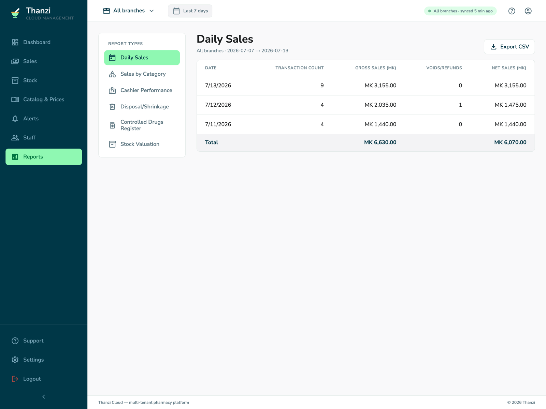This screenshot has height=409, width=546.
Task: Switch to Cashier Performance report
Action: tap(142, 90)
